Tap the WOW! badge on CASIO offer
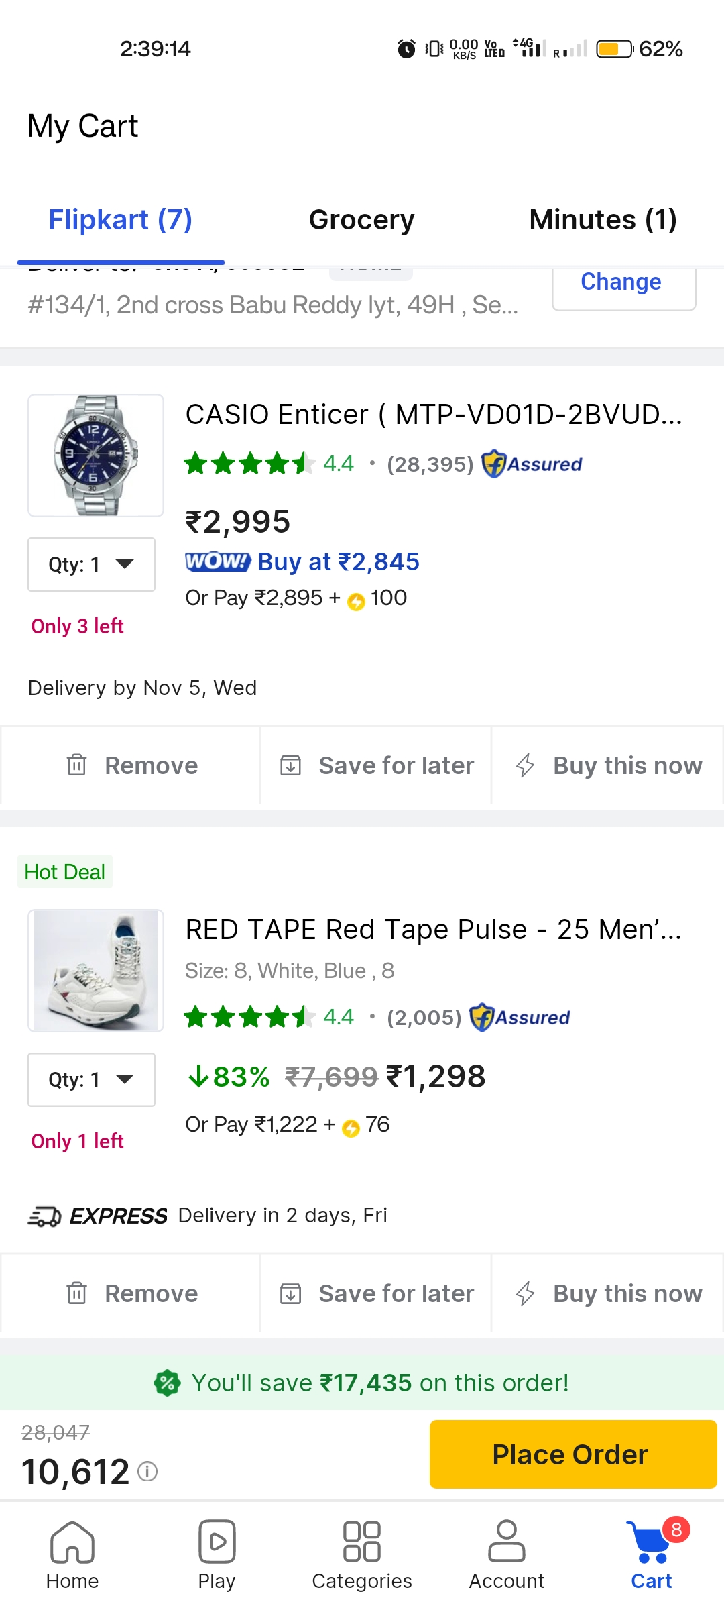724x1610 pixels. [x=218, y=561]
